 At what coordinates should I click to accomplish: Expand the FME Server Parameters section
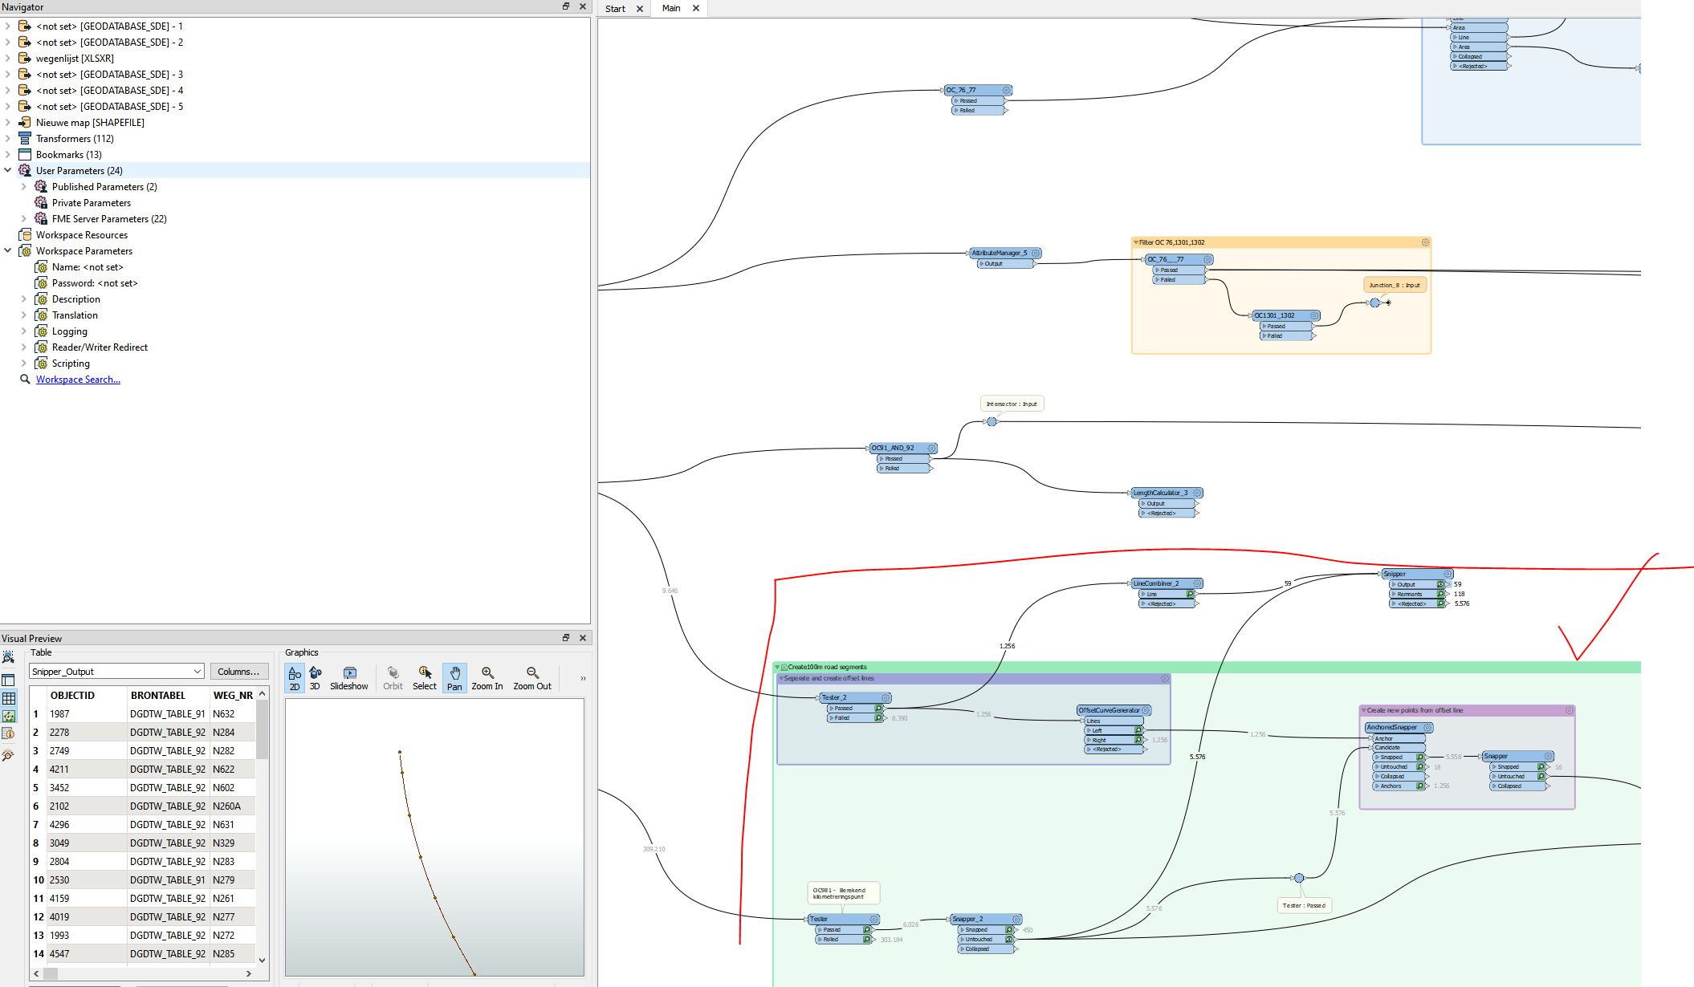click(26, 218)
